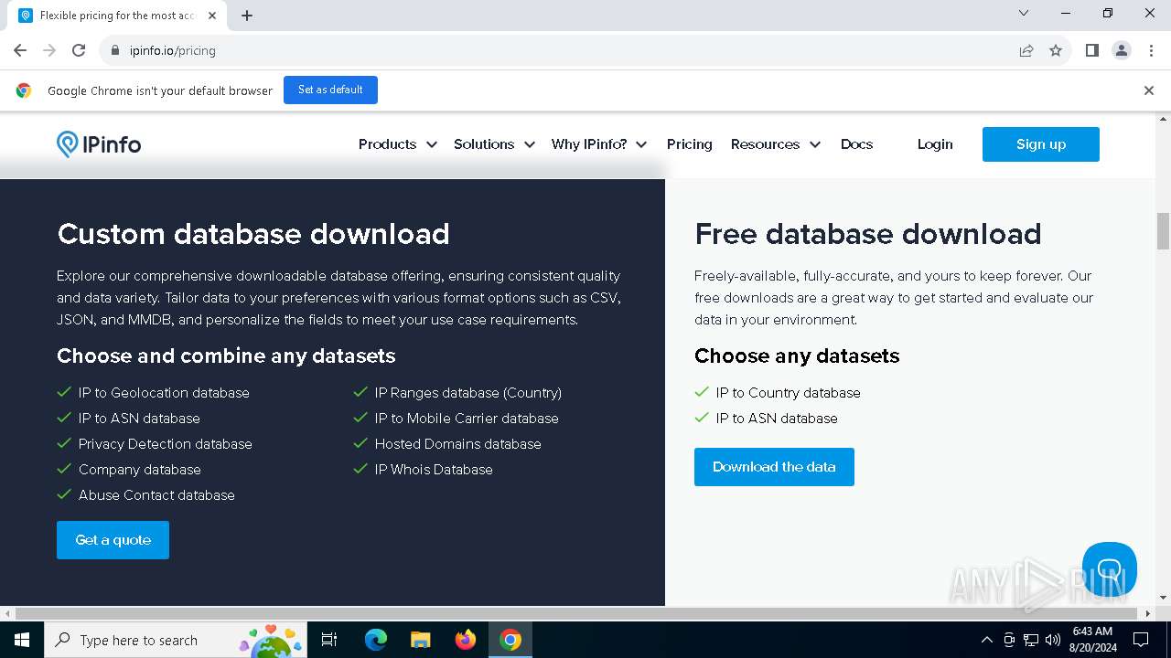Go forward in browser history

click(49, 50)
